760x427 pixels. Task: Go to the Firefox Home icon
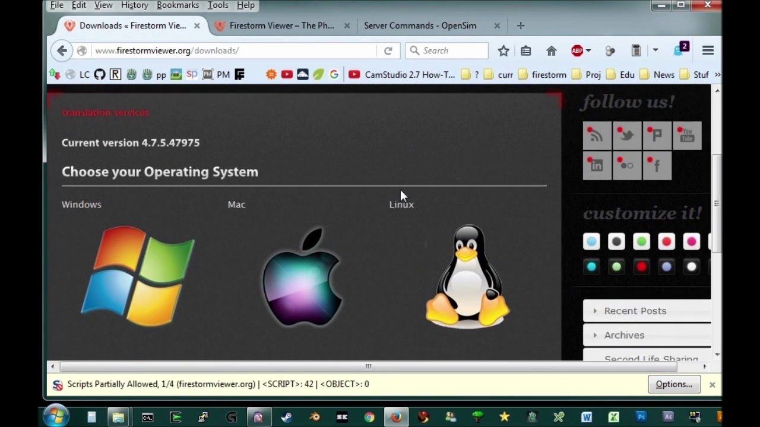551,51
